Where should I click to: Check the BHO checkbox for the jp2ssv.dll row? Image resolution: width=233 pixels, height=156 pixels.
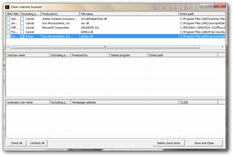click(x=9, y=36)
